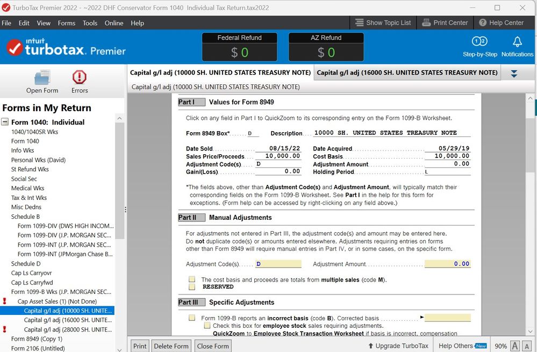Open Medical Wks
The height and width of the screenshot is (352, 537).
(28, 188)
